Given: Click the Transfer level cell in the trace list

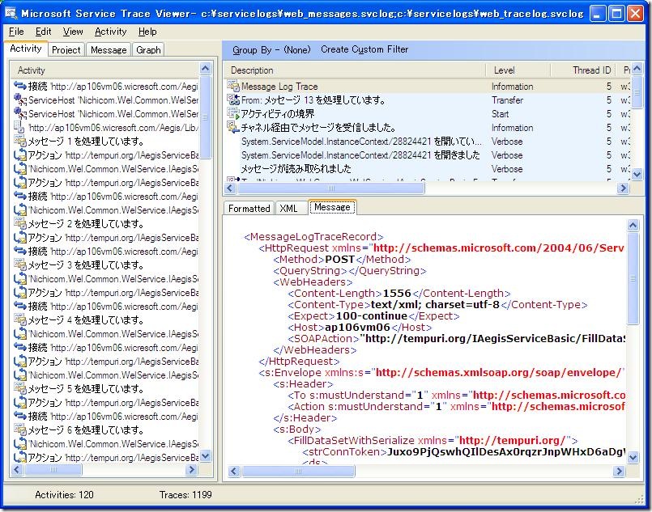Looking at the screenshot, I should (x=507, y=100).
